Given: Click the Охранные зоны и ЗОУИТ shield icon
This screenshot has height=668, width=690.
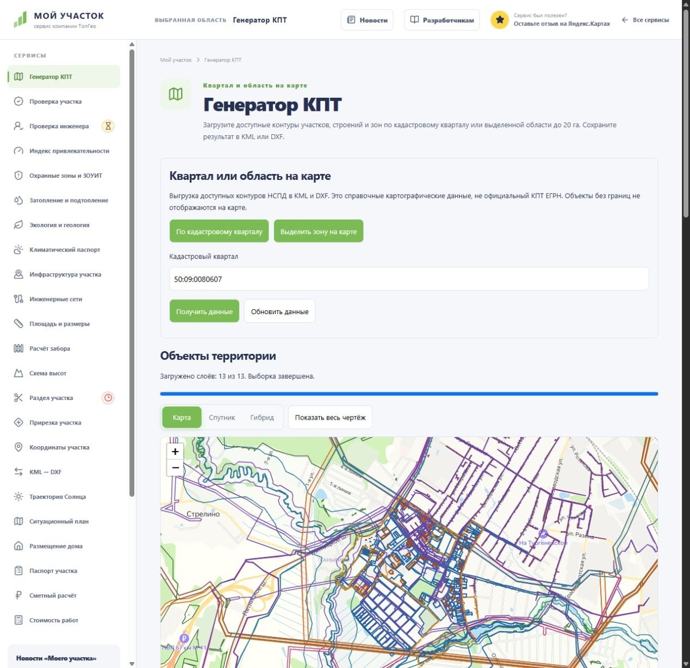Looking at the screenshot, I should click(x=18, y=176).
